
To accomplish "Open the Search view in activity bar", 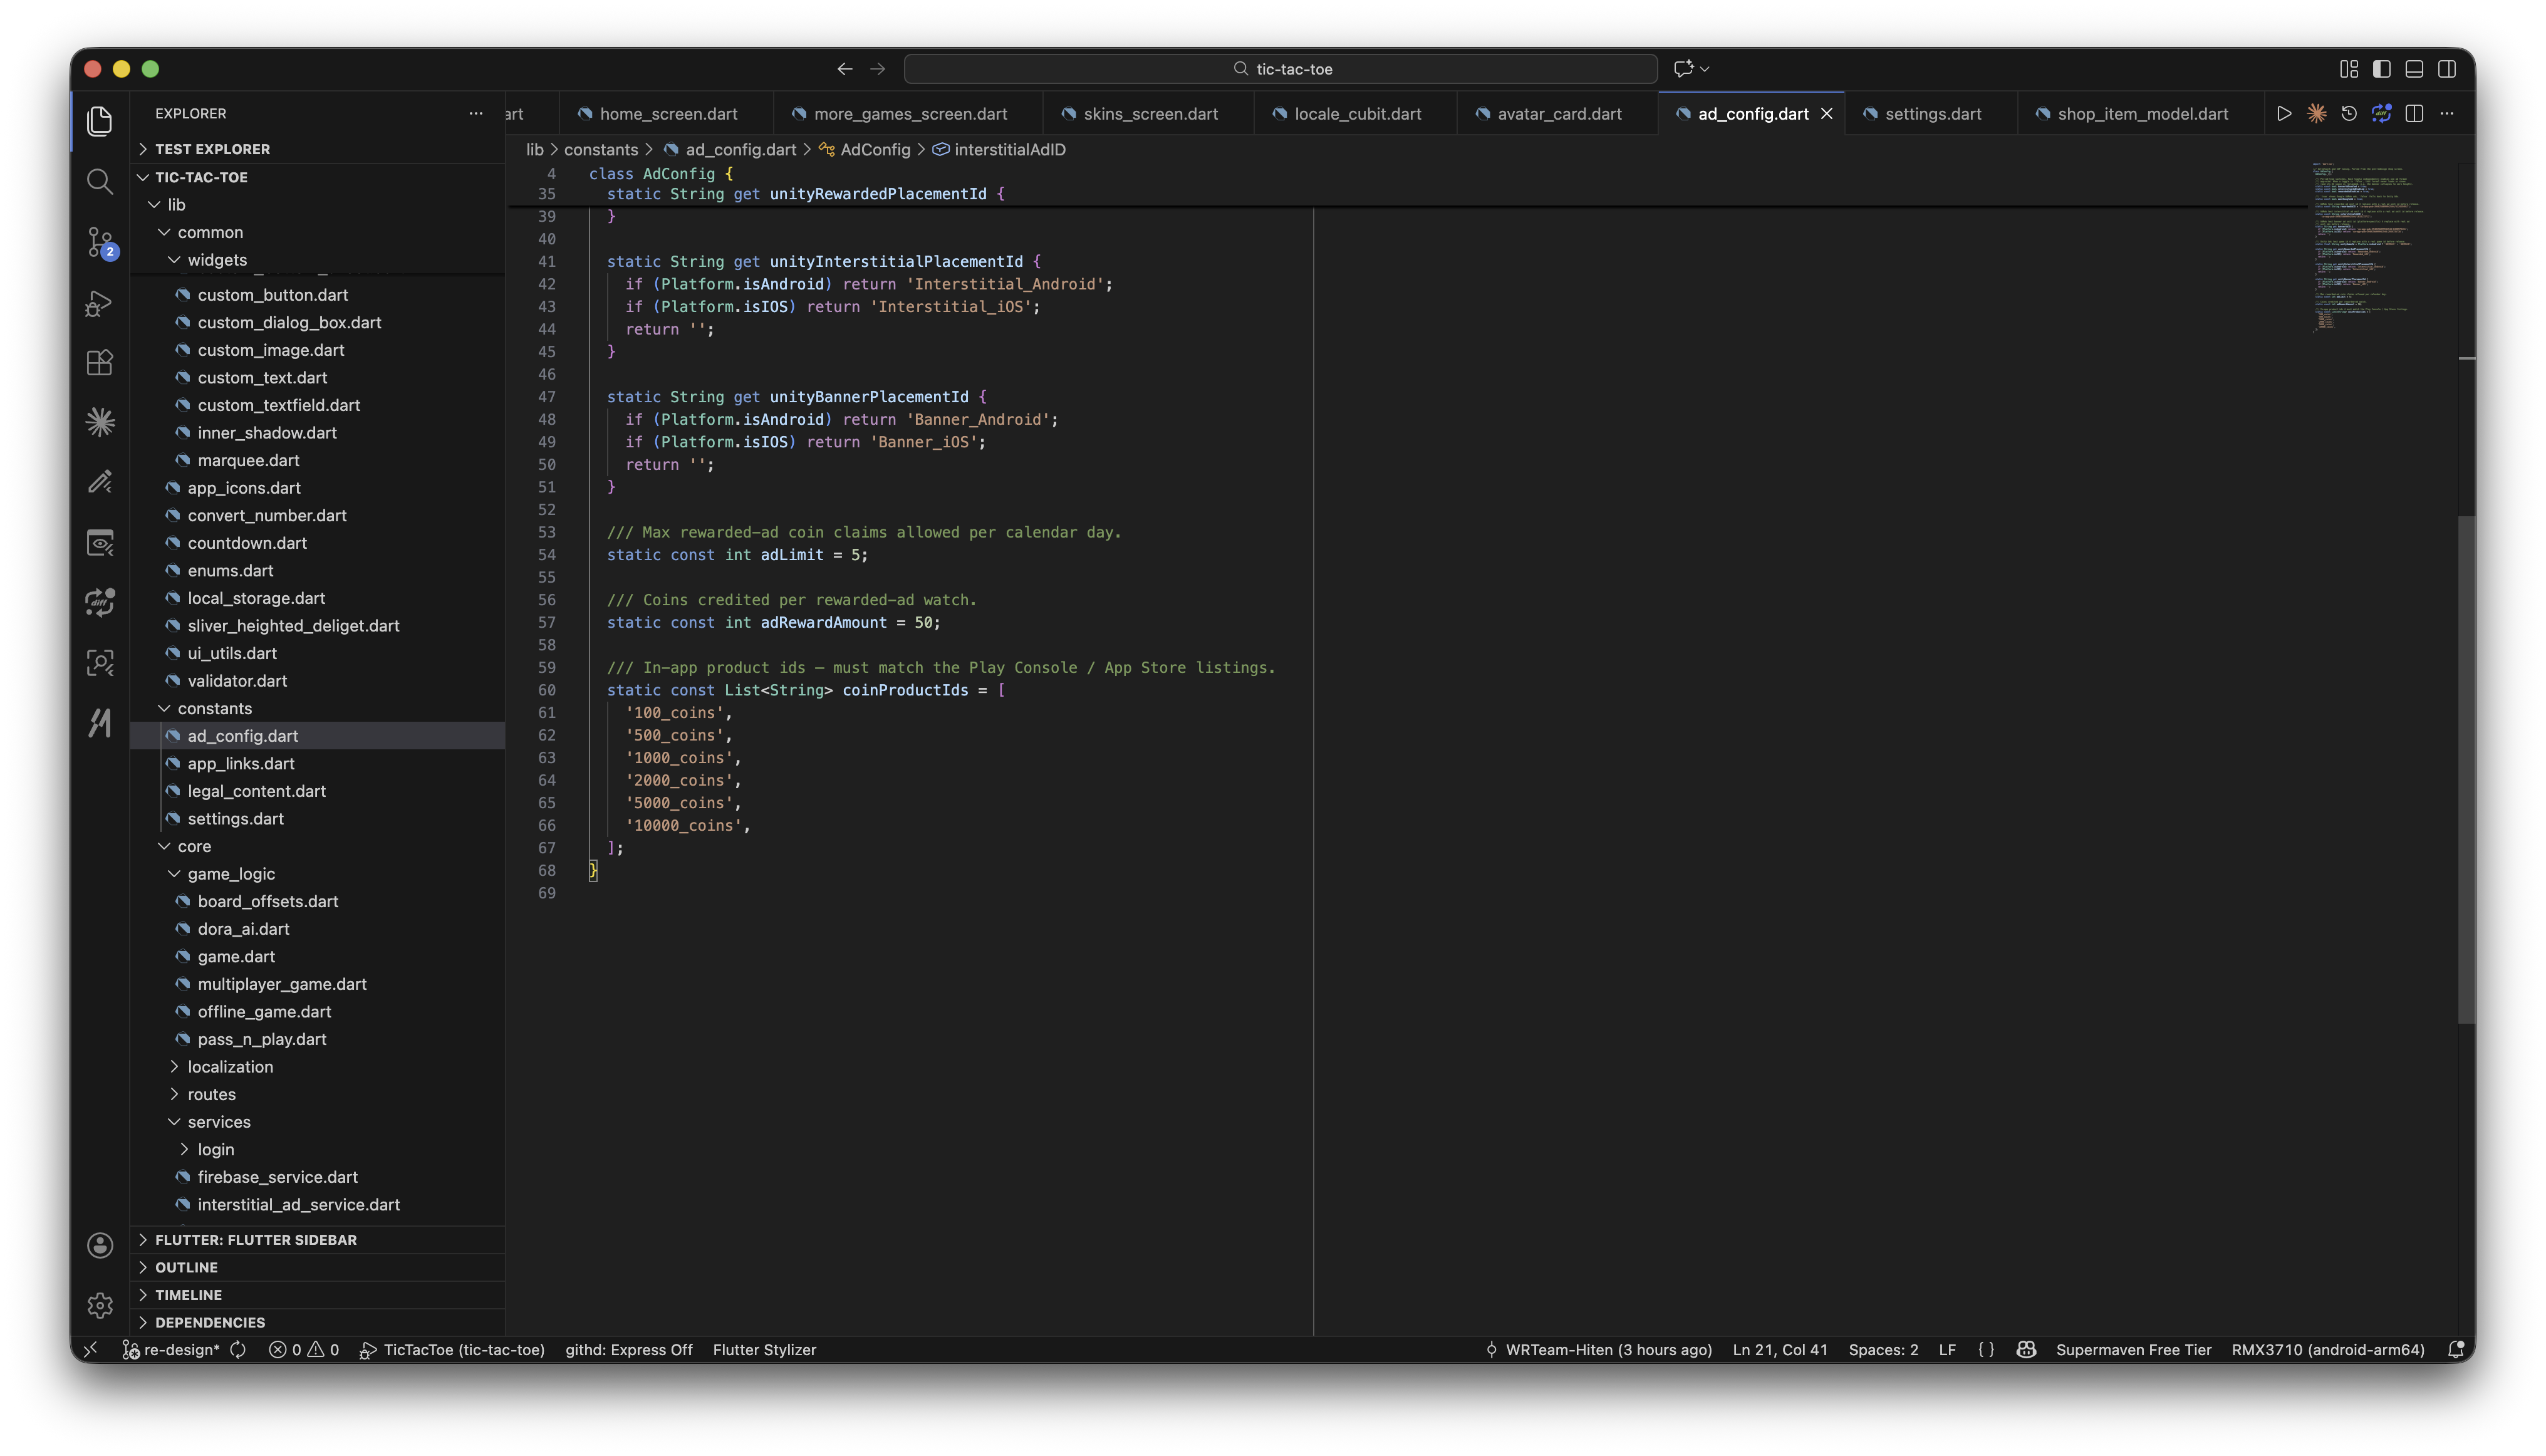I will coord(100,181).
